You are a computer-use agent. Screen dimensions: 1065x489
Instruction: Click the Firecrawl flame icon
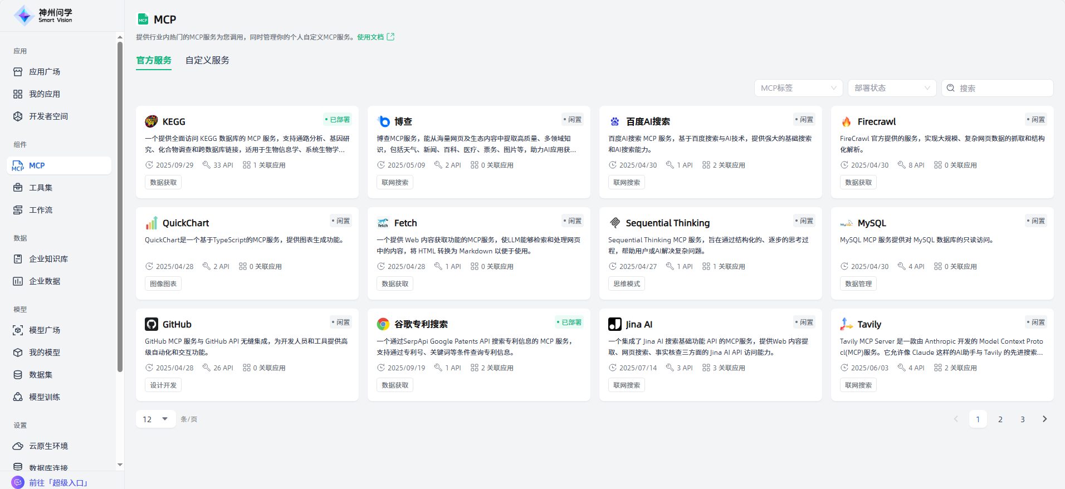point(846,121)
